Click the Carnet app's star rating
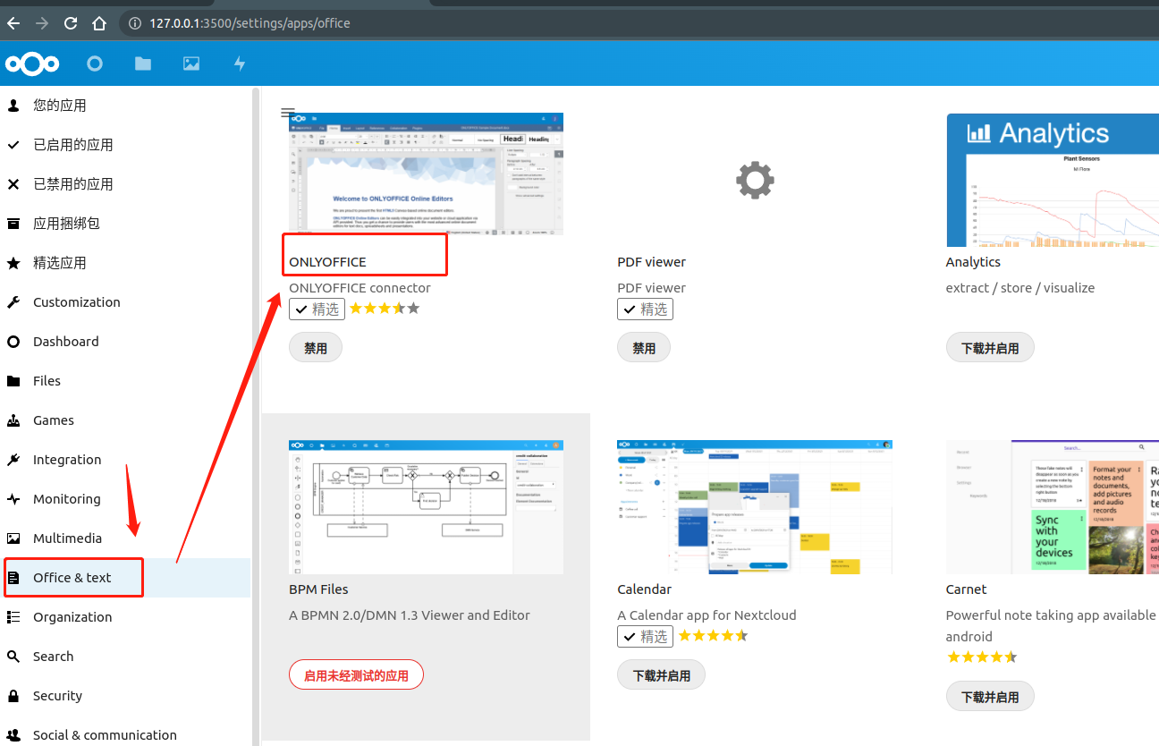The height and width of the screenshot is (746, 1159). click(x=982, y=657)
